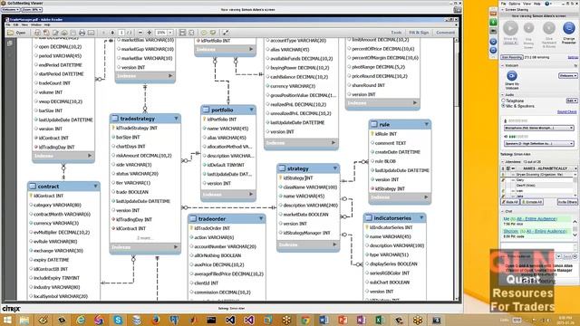Click the recording Settings link
Screen dimensions: 580x326
[573, 57]
